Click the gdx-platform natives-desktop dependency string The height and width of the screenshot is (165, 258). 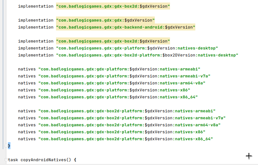coord(137,48)
